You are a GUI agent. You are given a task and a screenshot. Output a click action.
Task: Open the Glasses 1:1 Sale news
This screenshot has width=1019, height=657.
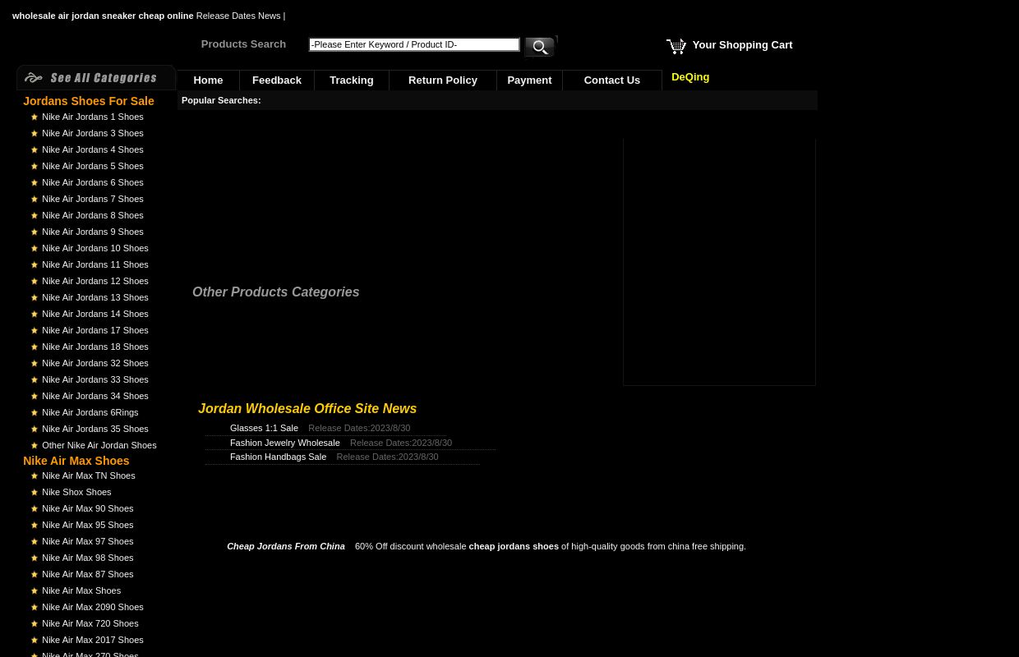pos(264,428)
